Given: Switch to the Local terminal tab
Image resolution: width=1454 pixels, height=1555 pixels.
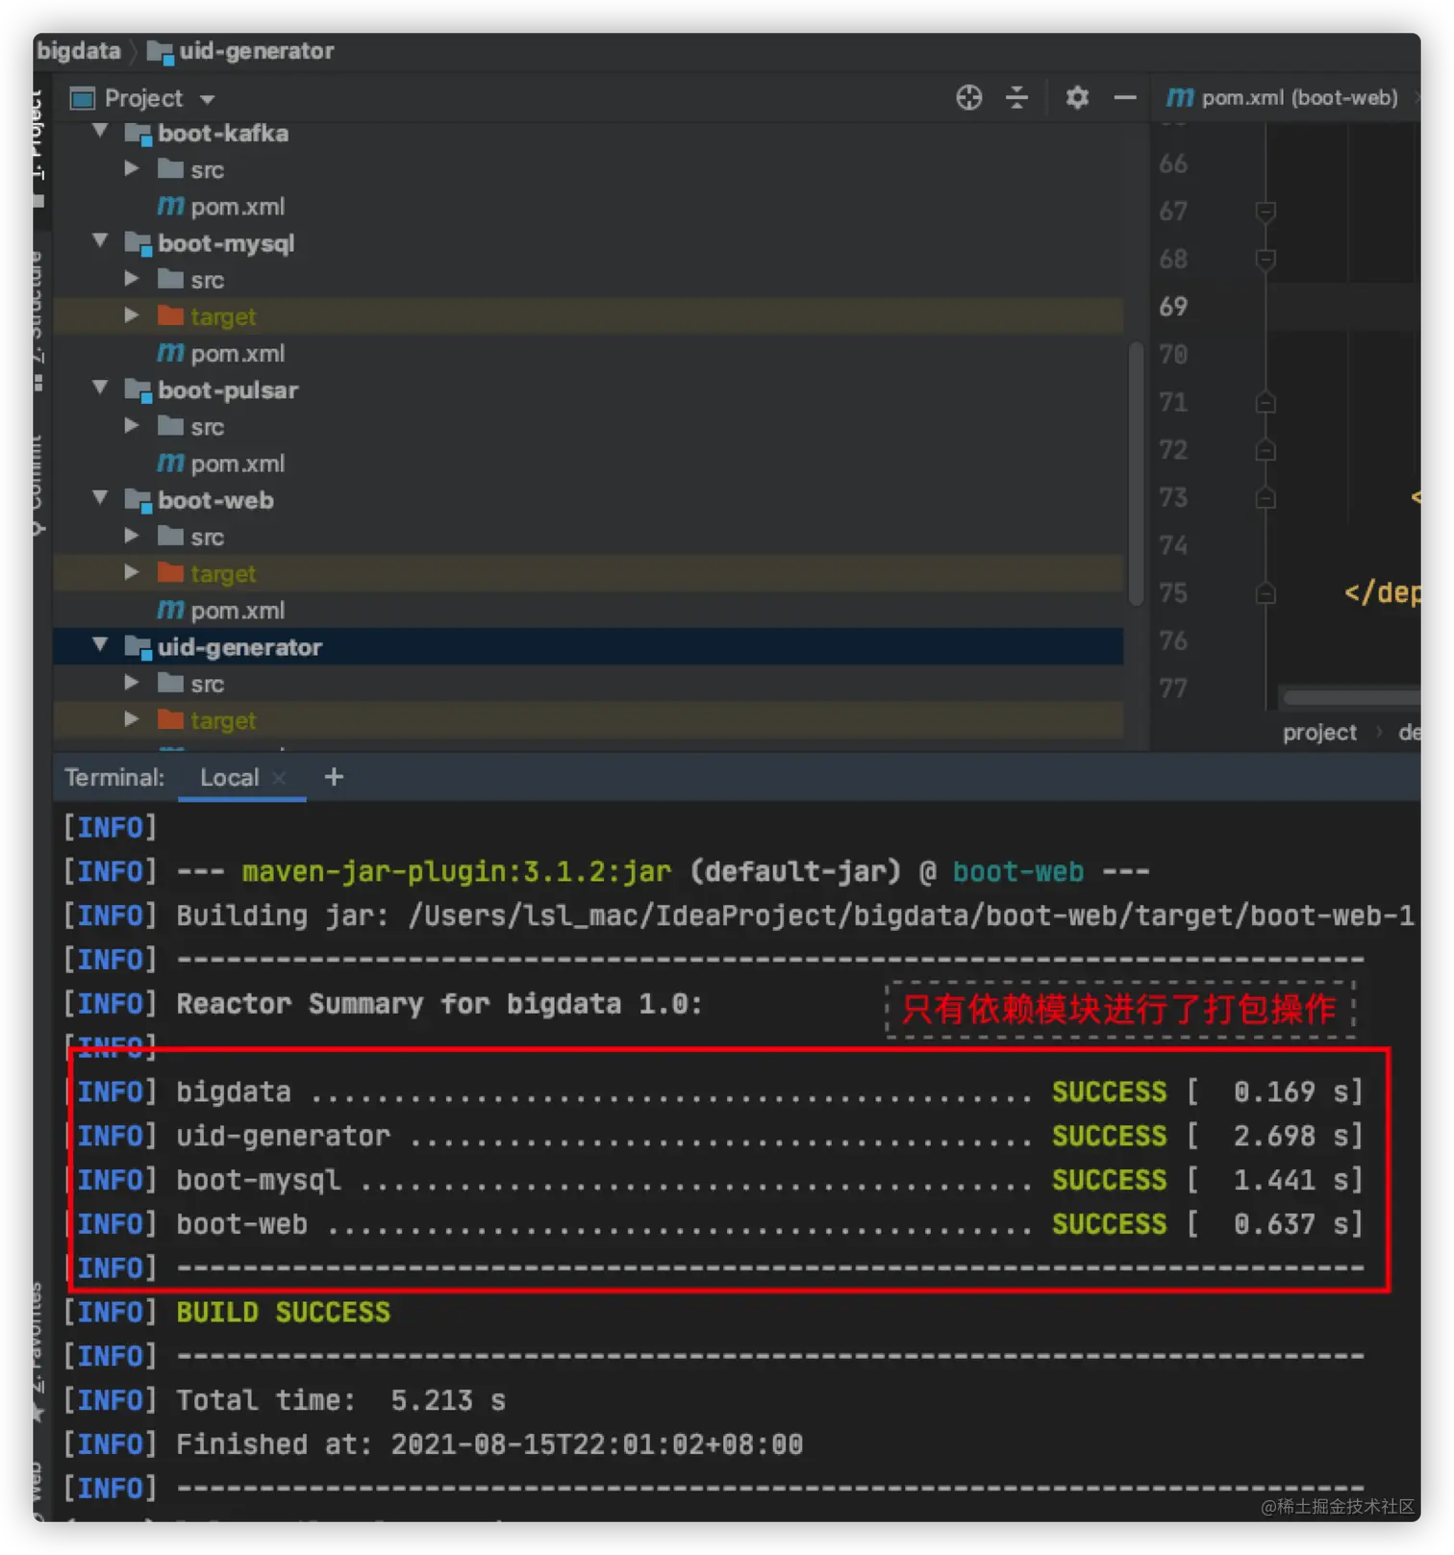Looking at the screenshot, I should click(x=229, y=777).
